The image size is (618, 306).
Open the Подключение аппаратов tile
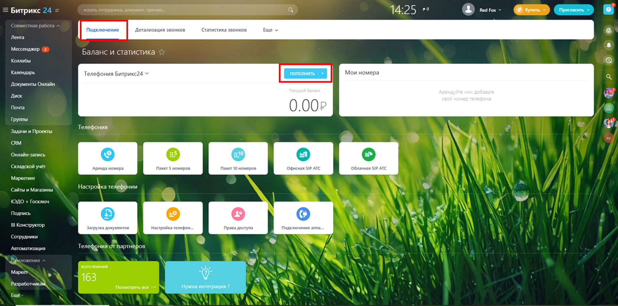(303, 218)
